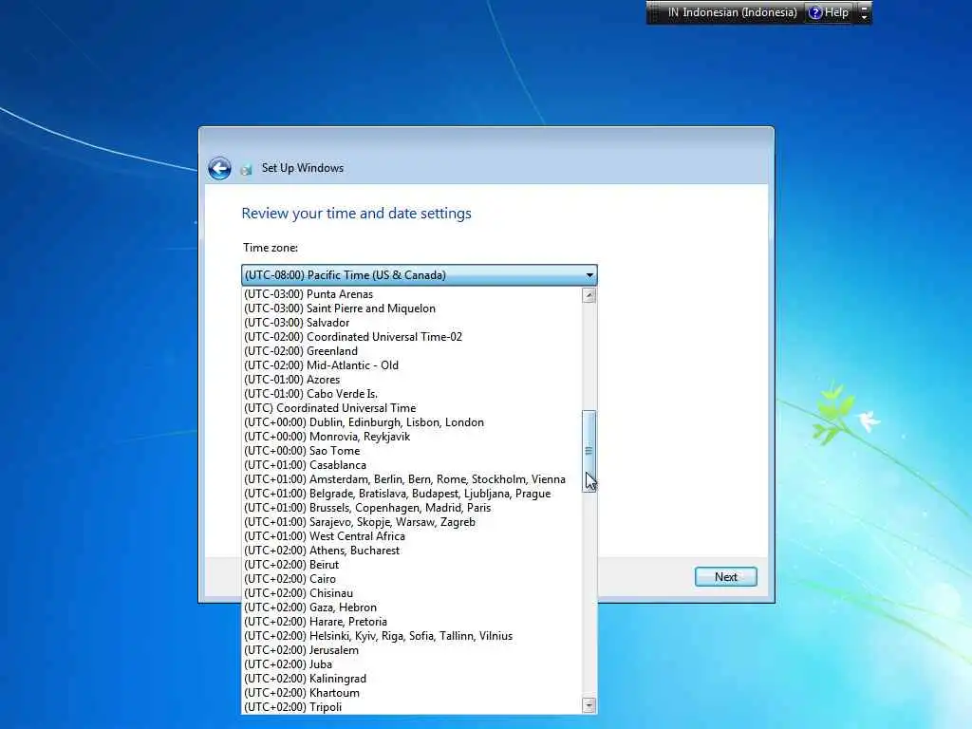
Task: Select Belgrade, Bratislava, Budapest time zone
Action: [412, 494]
